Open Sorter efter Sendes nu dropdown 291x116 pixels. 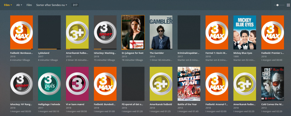pos(51,5)
